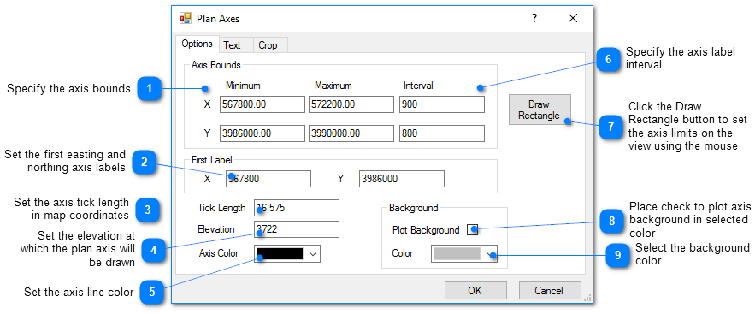
Task: Click the gray Background Color swatch
Action: point(457,254)
